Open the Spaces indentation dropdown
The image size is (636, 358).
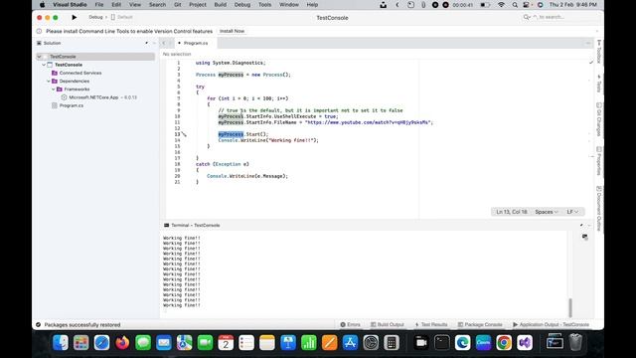click(x=547, y=212)
